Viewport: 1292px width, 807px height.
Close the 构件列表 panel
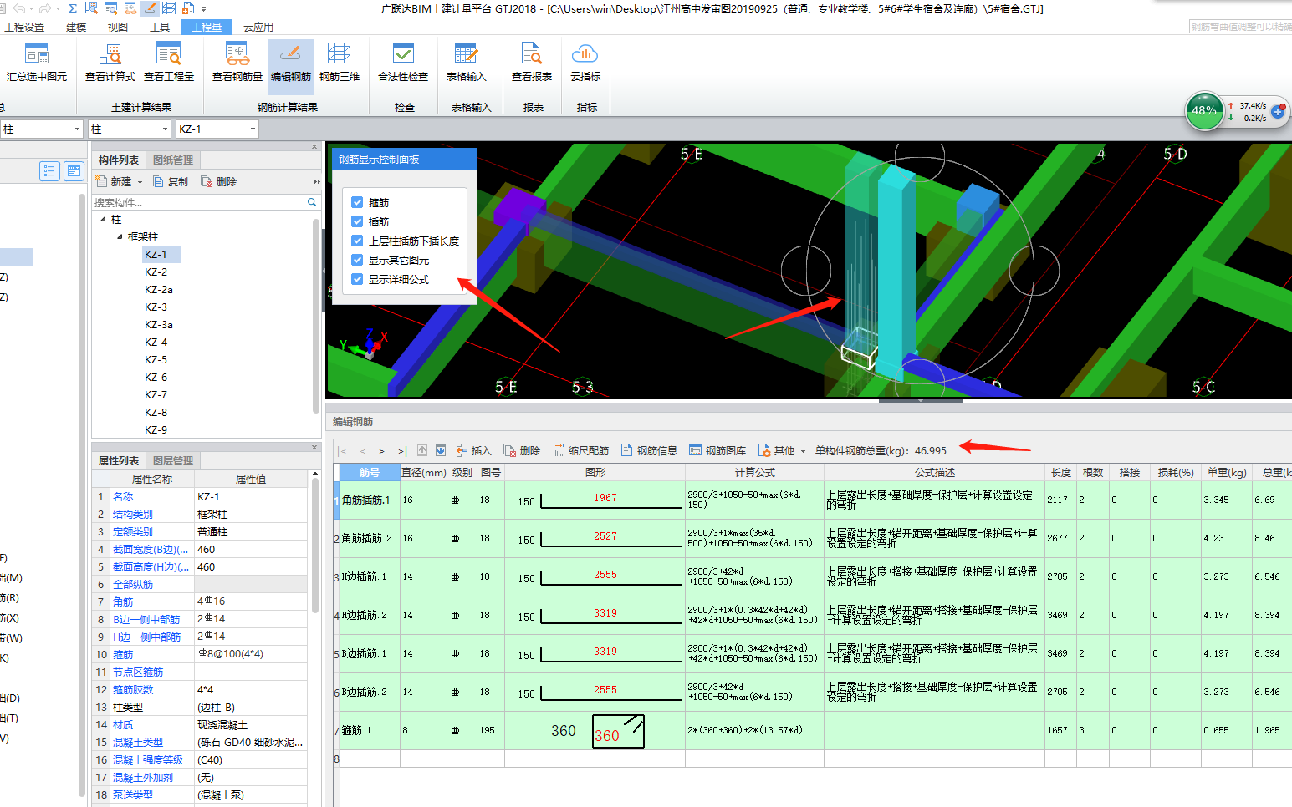314,147
